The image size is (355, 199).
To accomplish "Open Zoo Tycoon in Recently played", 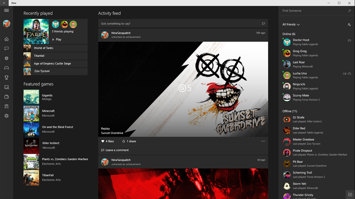I will [55, 71].
